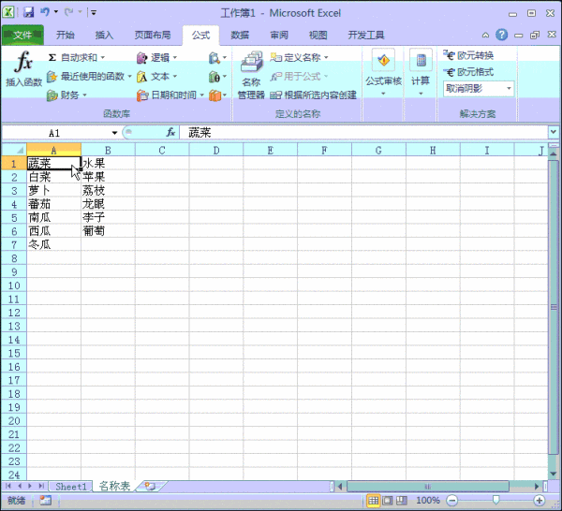
Task: Open the Formula Auditing (公式审核) group
Action: pyautogui.click(x=383, y=73)
